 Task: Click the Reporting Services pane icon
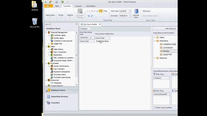(x=49, y=97)
